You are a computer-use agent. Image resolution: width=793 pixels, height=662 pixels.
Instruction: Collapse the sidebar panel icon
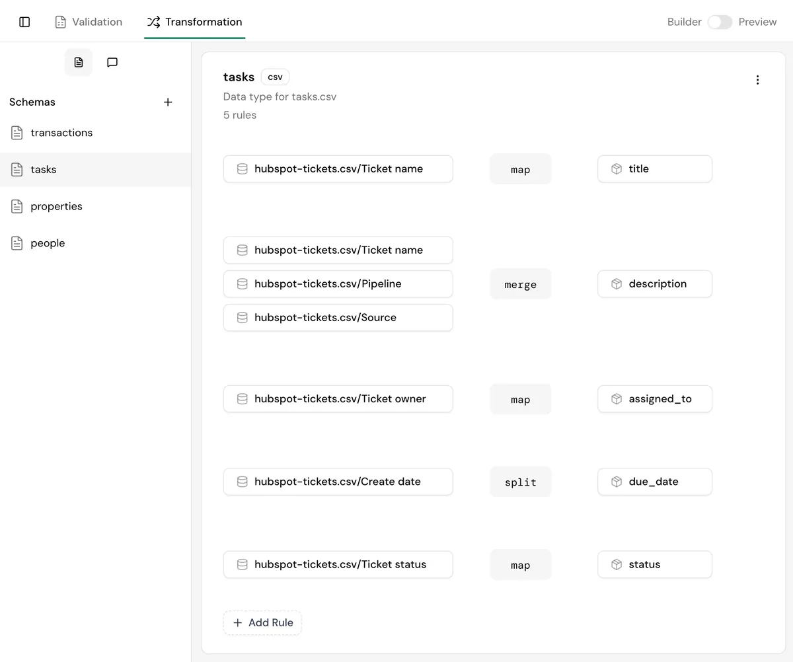[x=24, y=22]
